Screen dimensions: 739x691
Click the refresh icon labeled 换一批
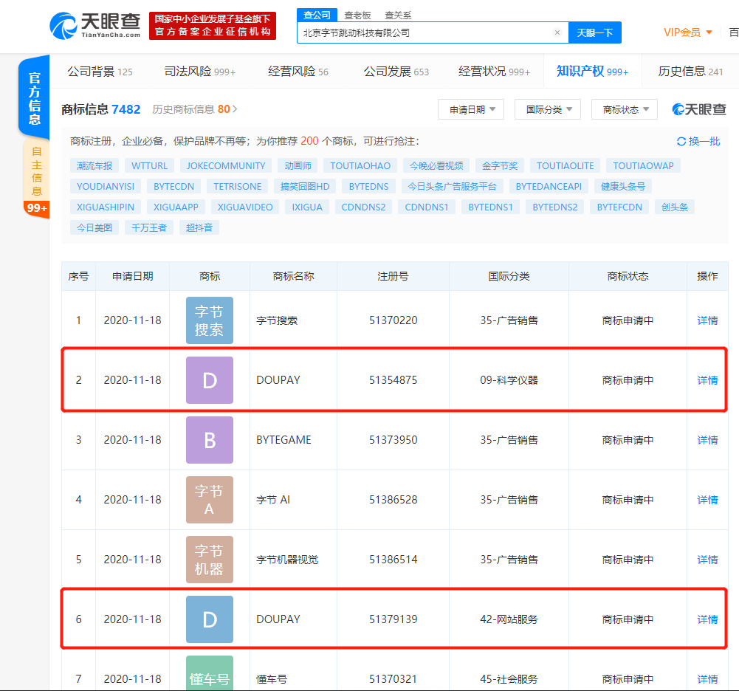698,142
